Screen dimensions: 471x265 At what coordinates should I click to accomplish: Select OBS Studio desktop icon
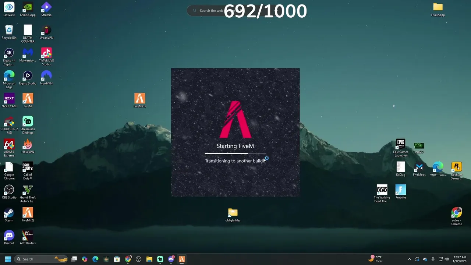click(9, 192)
